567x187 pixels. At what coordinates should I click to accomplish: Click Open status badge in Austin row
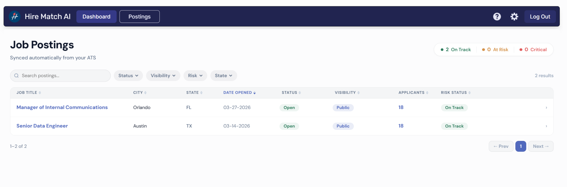coord(289,126)
